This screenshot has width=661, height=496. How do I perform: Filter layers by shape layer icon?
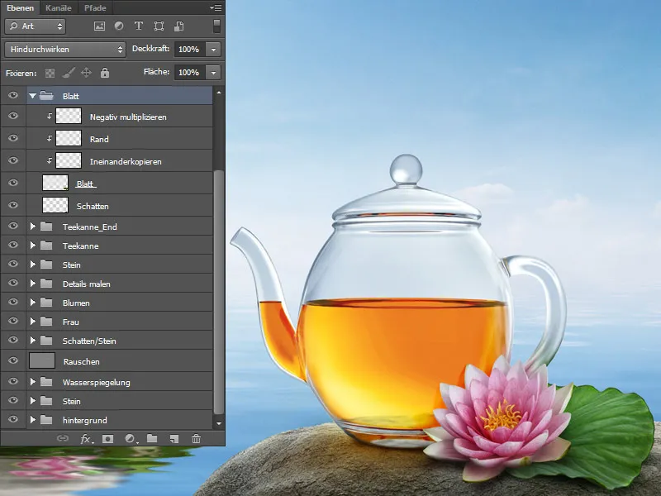pyautogui.click(x=159, y=26)
